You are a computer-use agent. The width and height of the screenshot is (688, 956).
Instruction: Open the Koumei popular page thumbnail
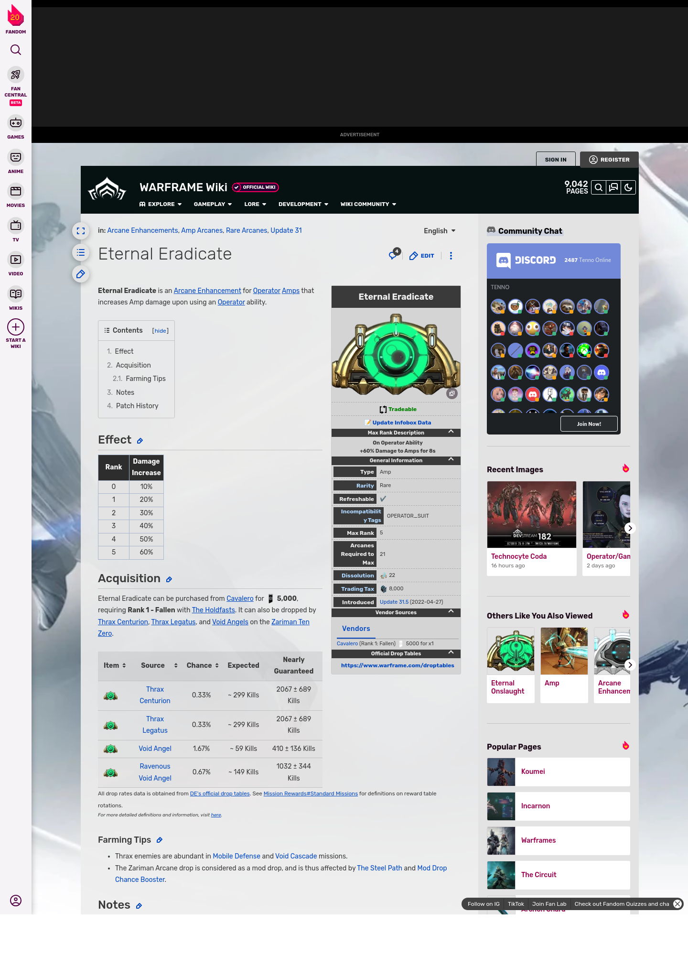pyautogui.click(x=501, y=772)
